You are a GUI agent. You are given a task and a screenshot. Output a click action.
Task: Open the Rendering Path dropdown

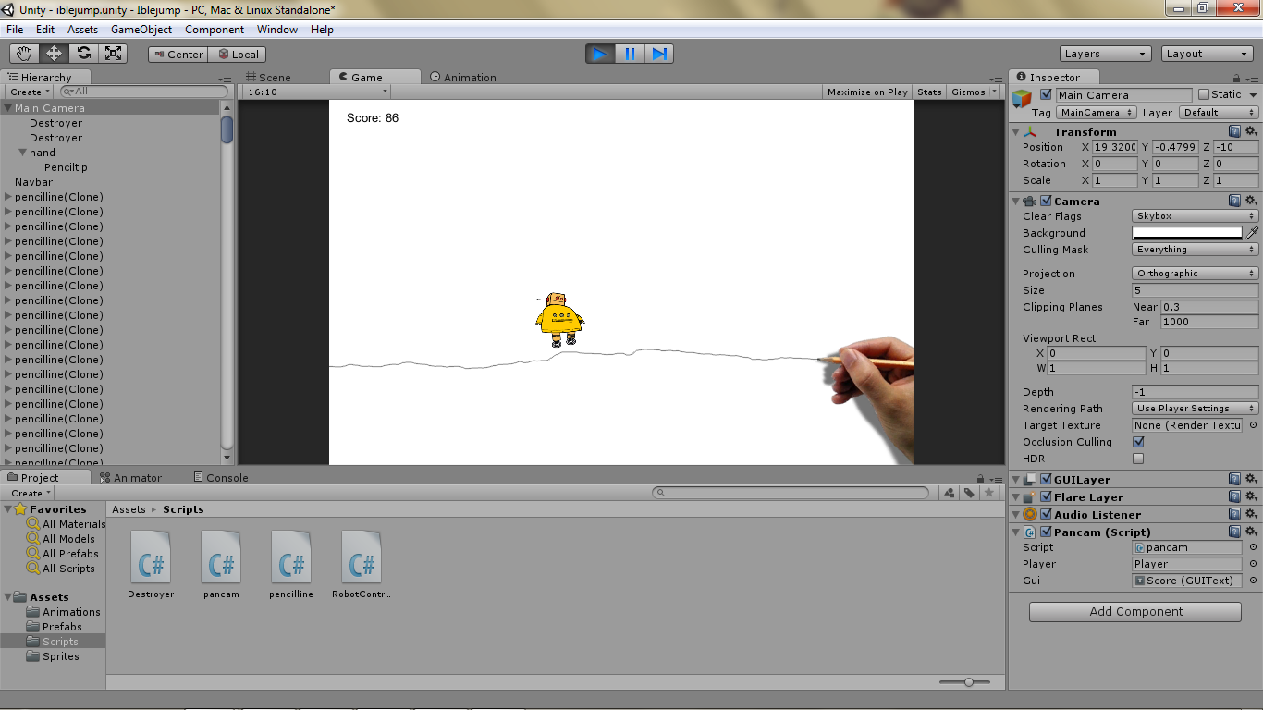(x=1196, y=409)
